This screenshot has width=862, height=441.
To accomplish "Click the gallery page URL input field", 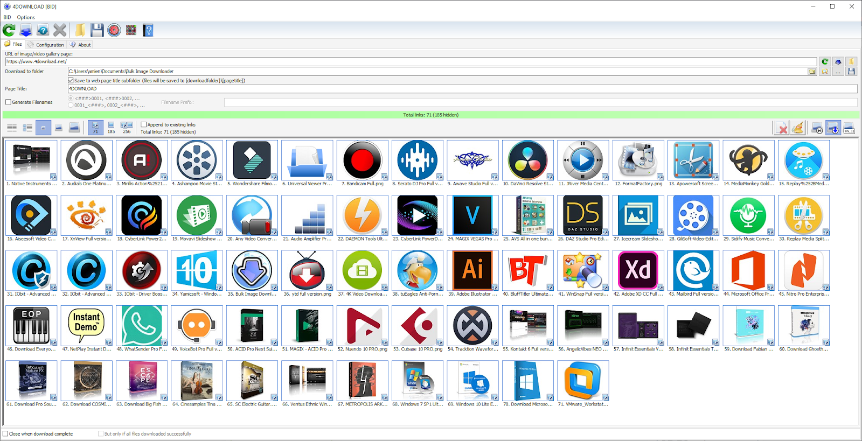I will [411, 61].
